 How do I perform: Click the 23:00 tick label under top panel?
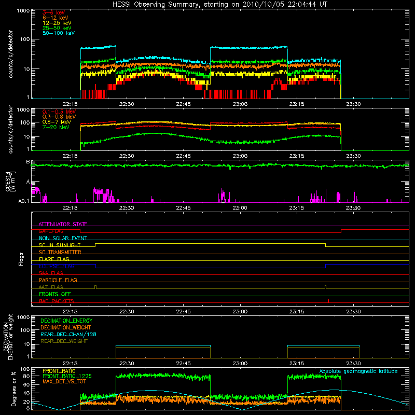240,104
